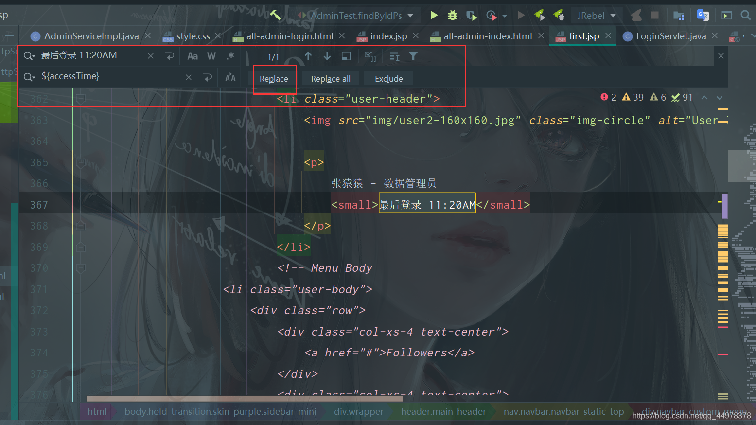Go to next highlighted error arrow
Image resolution: width=756 pixels, height=425 pixels.
(720, 98)
